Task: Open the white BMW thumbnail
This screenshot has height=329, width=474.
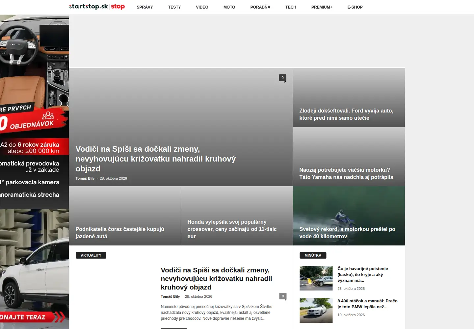Action: coord(316,310)
